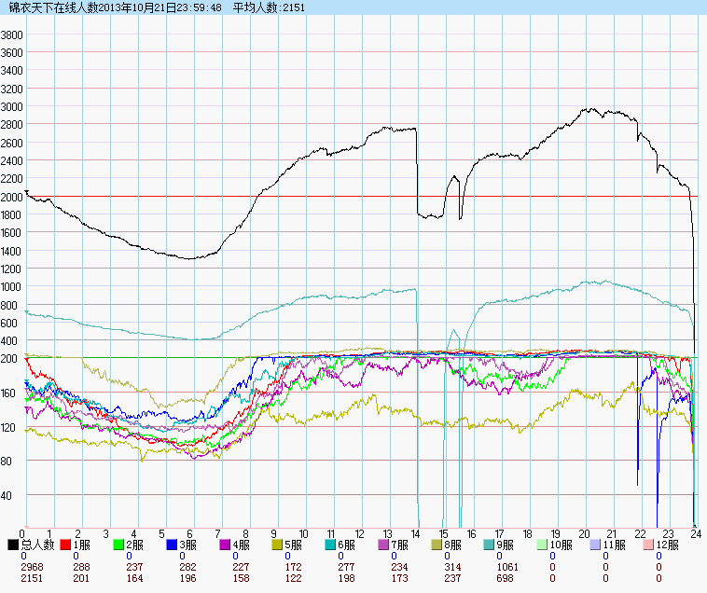Click the blue 3服 legend swatch
The height and width of the screenshot is (593, 707).
pos(172,545)
